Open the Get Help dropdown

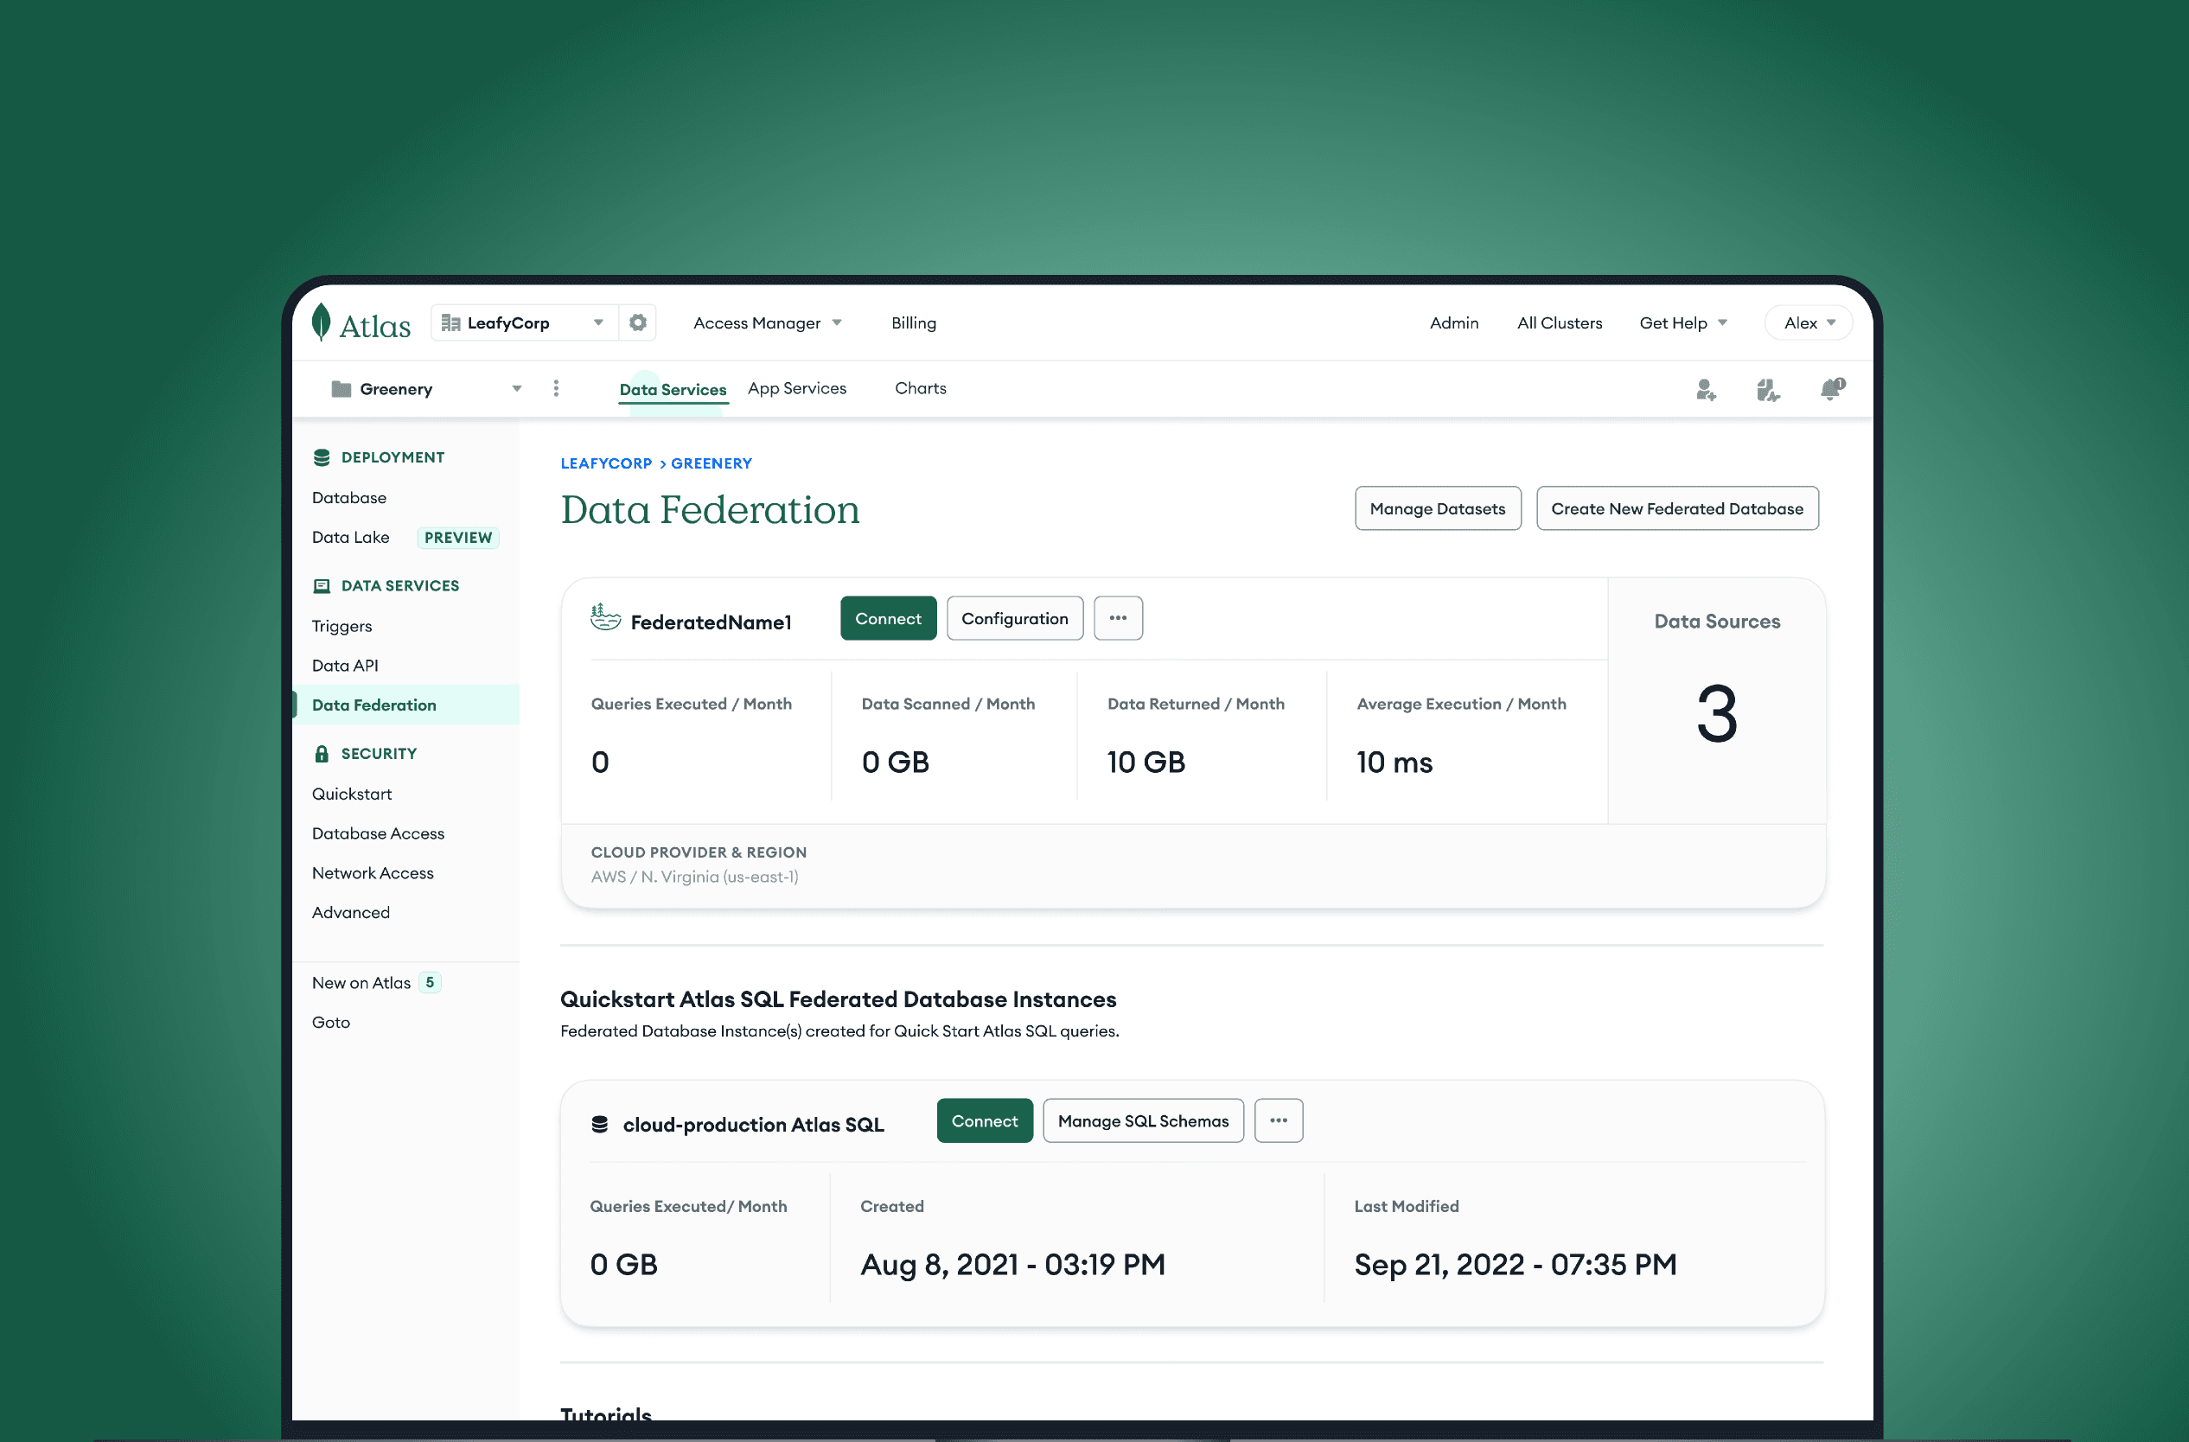pyautogui.click(x=1682, y=322)
